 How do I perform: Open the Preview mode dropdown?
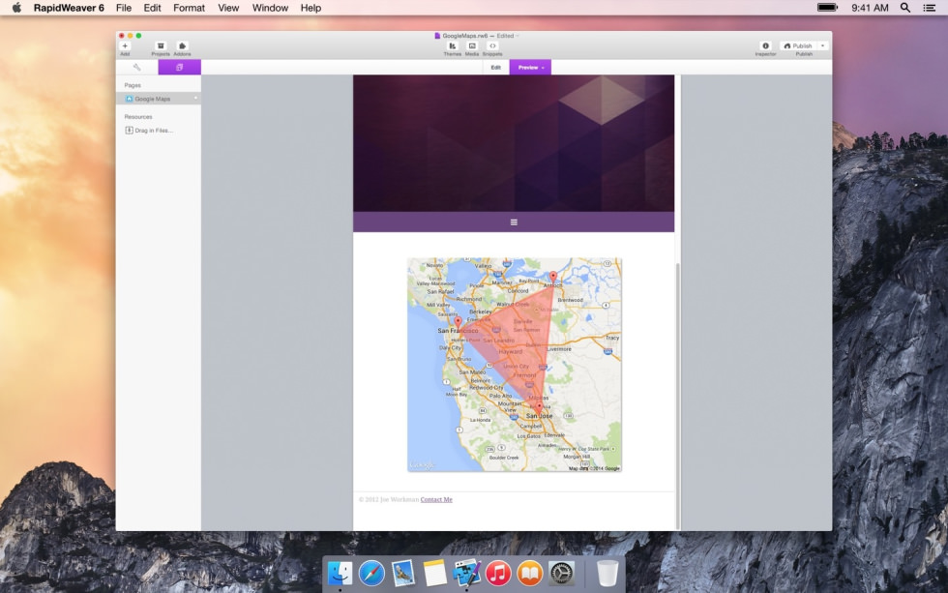(530, 67)
